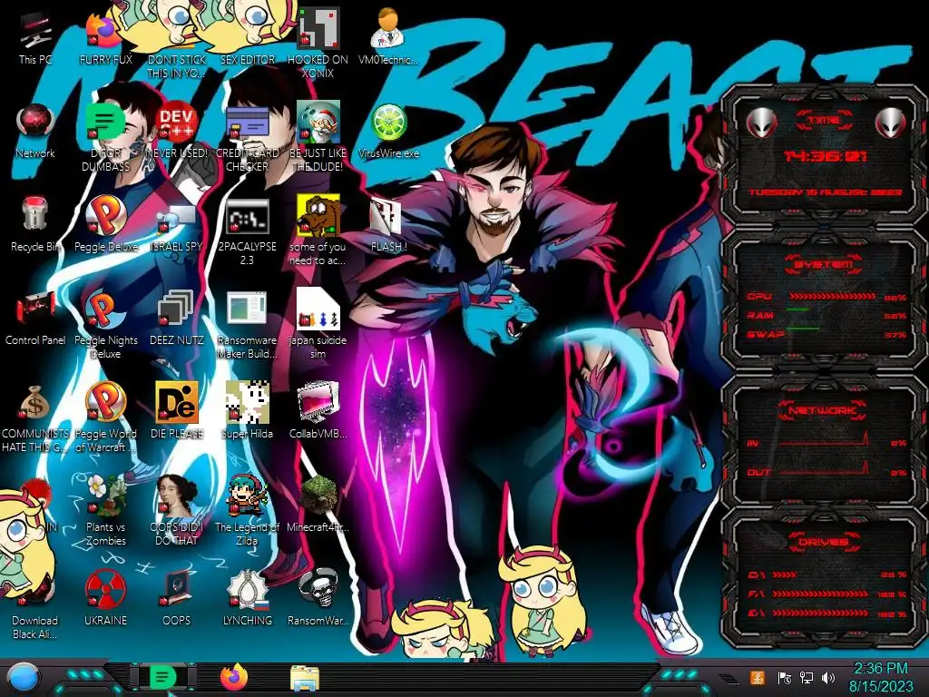Screen dimensions: 929x697
Task: Launch Super Hilda
Action: (x=247, y=402)
